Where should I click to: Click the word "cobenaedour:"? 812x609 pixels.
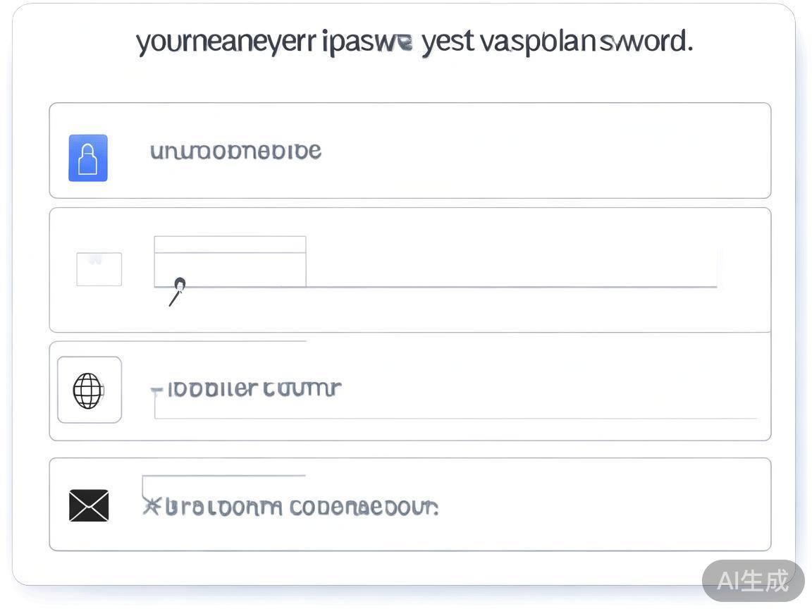point(364,507)
